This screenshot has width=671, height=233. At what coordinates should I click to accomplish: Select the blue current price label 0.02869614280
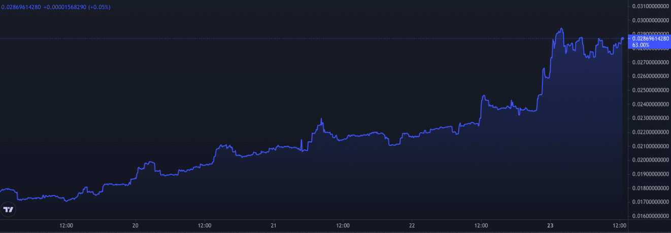tap(650, 38)
